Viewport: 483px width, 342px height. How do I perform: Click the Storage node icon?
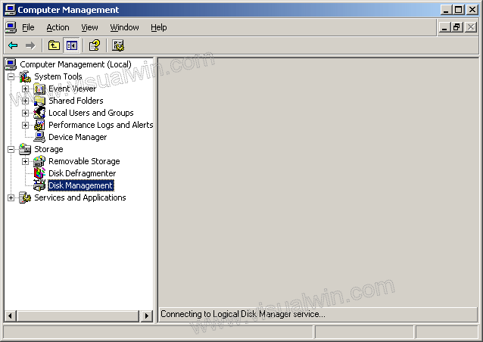[25, 149]
